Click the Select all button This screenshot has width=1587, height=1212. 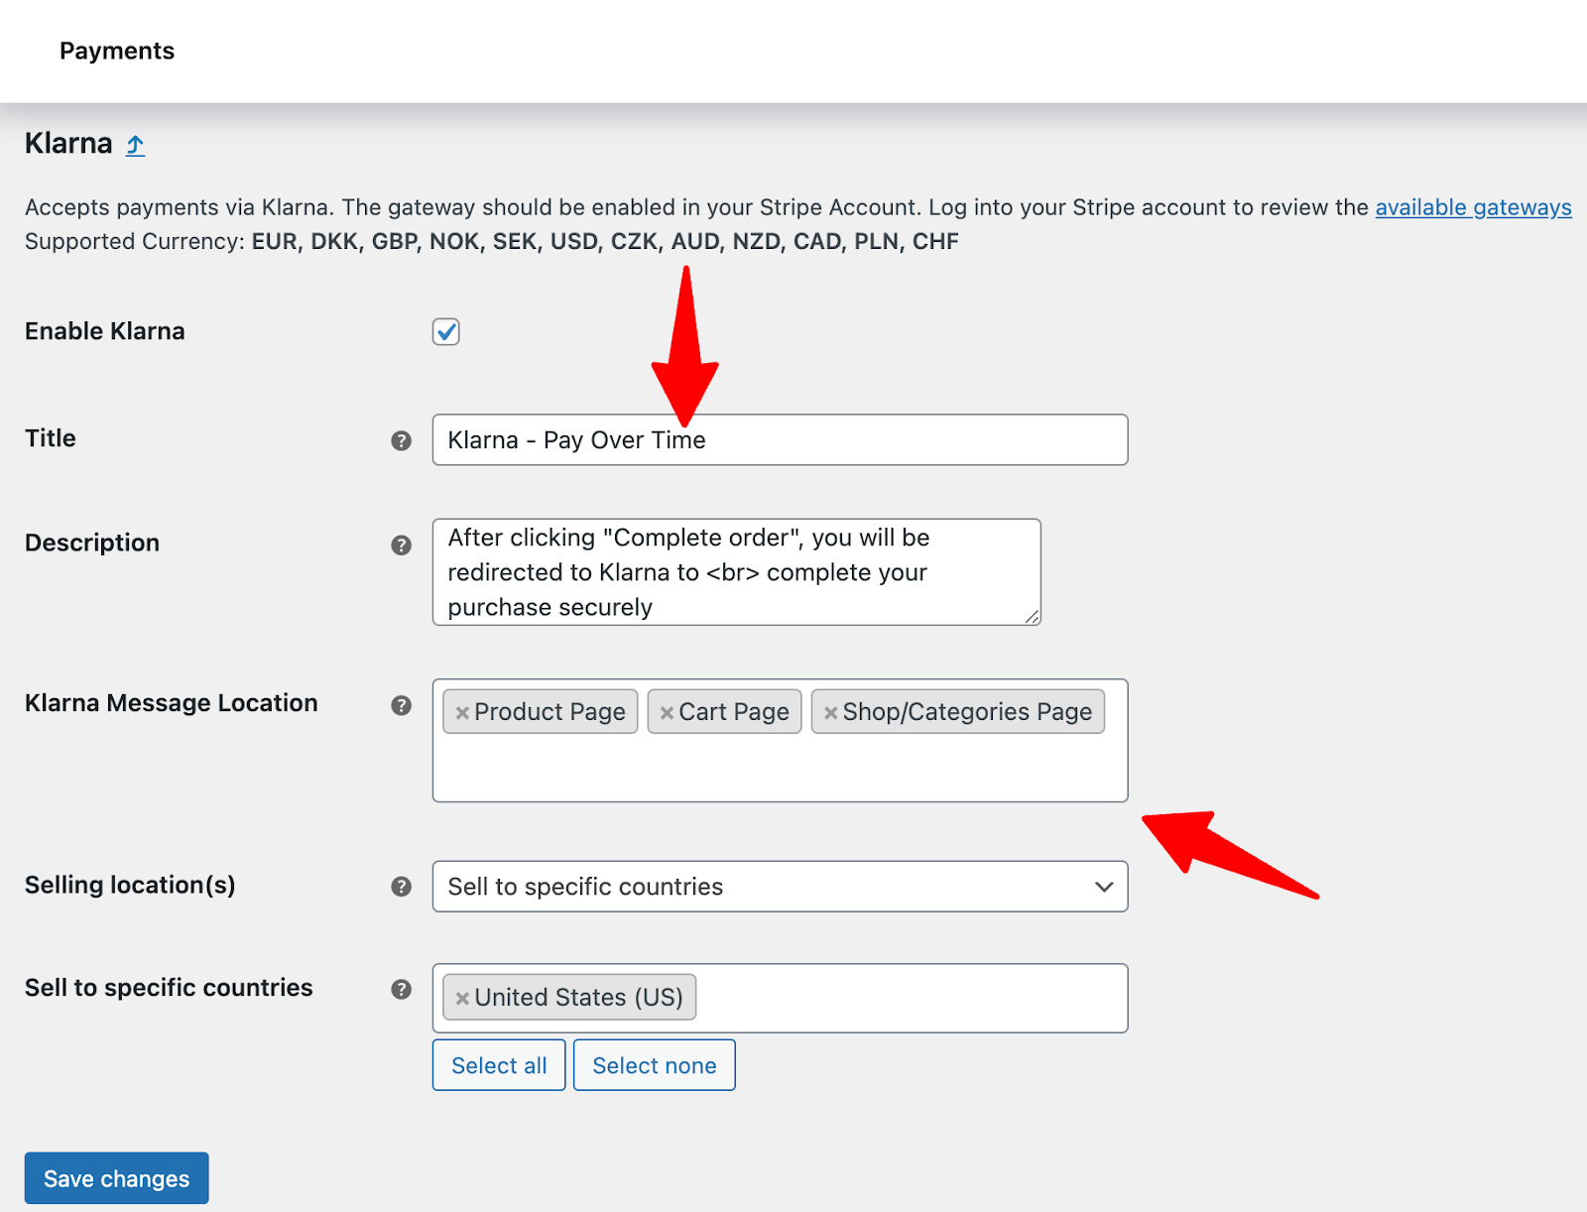click(499, 1065)
